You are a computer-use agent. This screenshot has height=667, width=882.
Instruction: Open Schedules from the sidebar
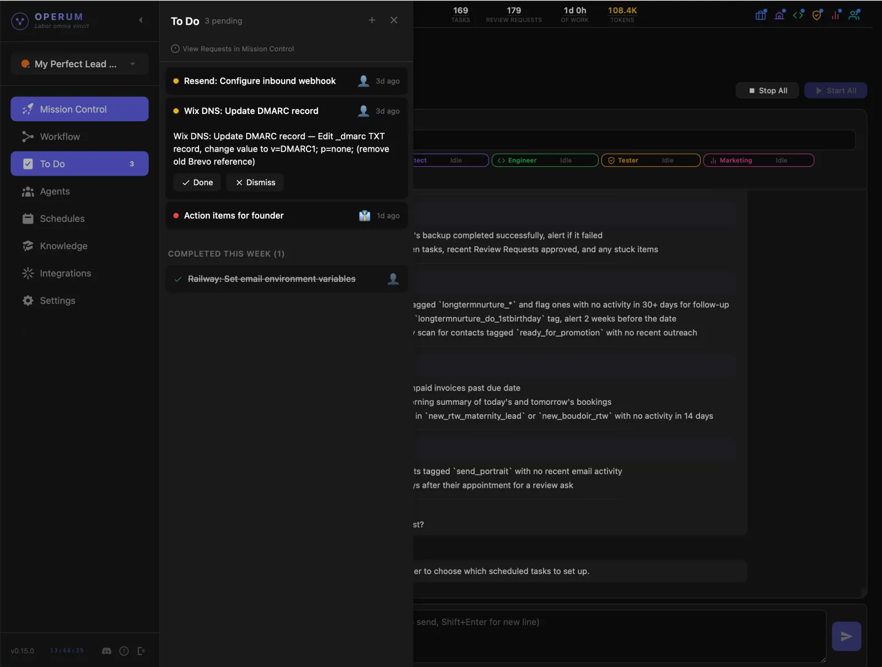click(61, 219)
